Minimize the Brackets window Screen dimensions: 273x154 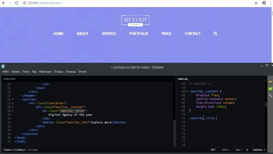point(261,66)
